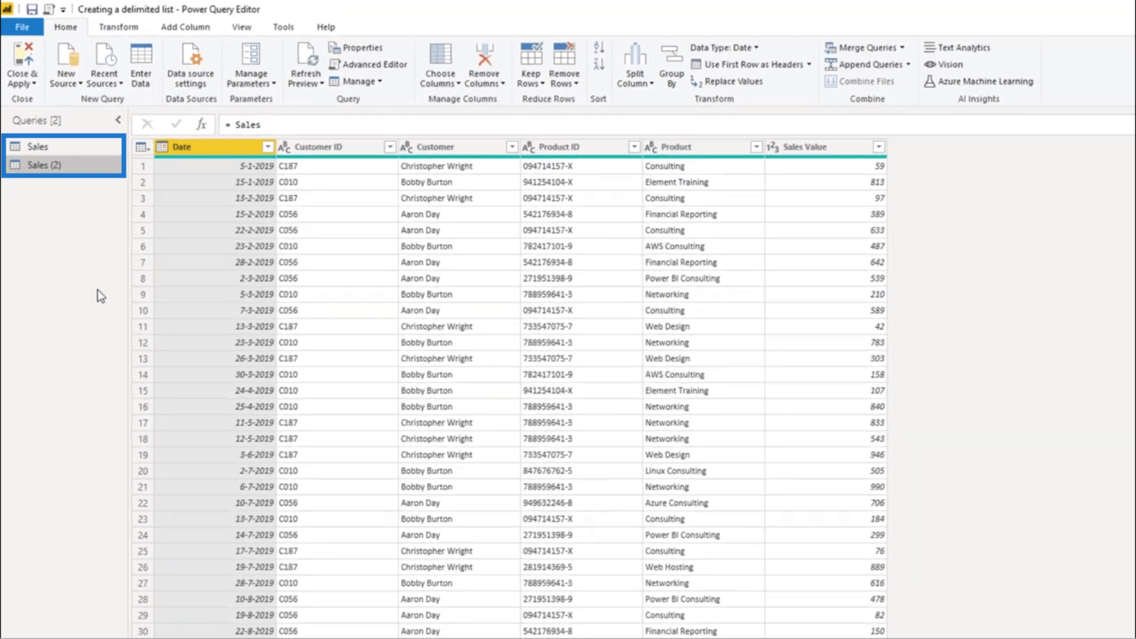This screenshot has height=639, width=1136.
Task: Click the date cell 5-1-2019
Action: pos(215,166)
